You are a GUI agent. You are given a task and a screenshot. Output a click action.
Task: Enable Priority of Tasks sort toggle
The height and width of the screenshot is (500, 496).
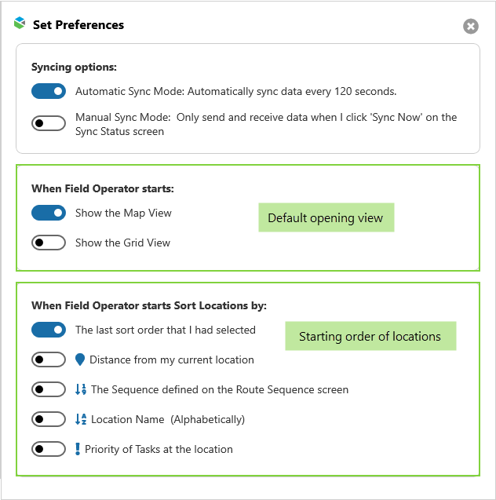point(49,449)
